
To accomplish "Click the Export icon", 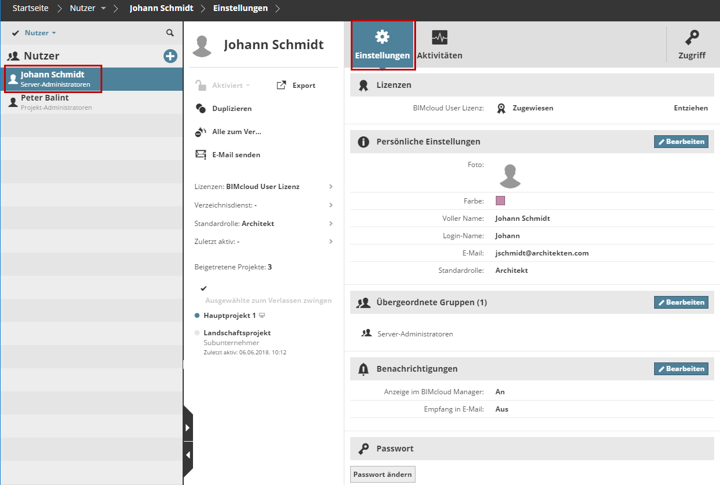I will coord(281,86).
